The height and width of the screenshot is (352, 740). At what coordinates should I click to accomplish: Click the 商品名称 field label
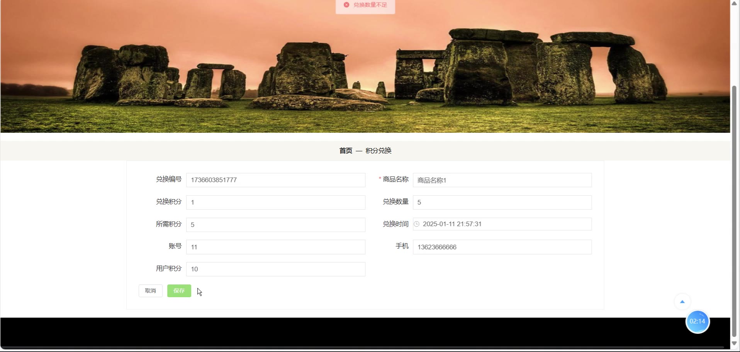click(395, 179)
